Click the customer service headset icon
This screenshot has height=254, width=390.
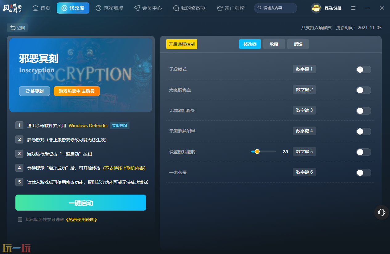[x=381, y=212]
